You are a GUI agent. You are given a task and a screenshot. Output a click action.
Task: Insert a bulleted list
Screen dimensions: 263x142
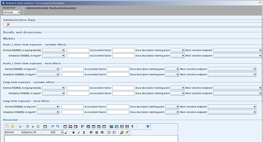[x=114, y=132]
